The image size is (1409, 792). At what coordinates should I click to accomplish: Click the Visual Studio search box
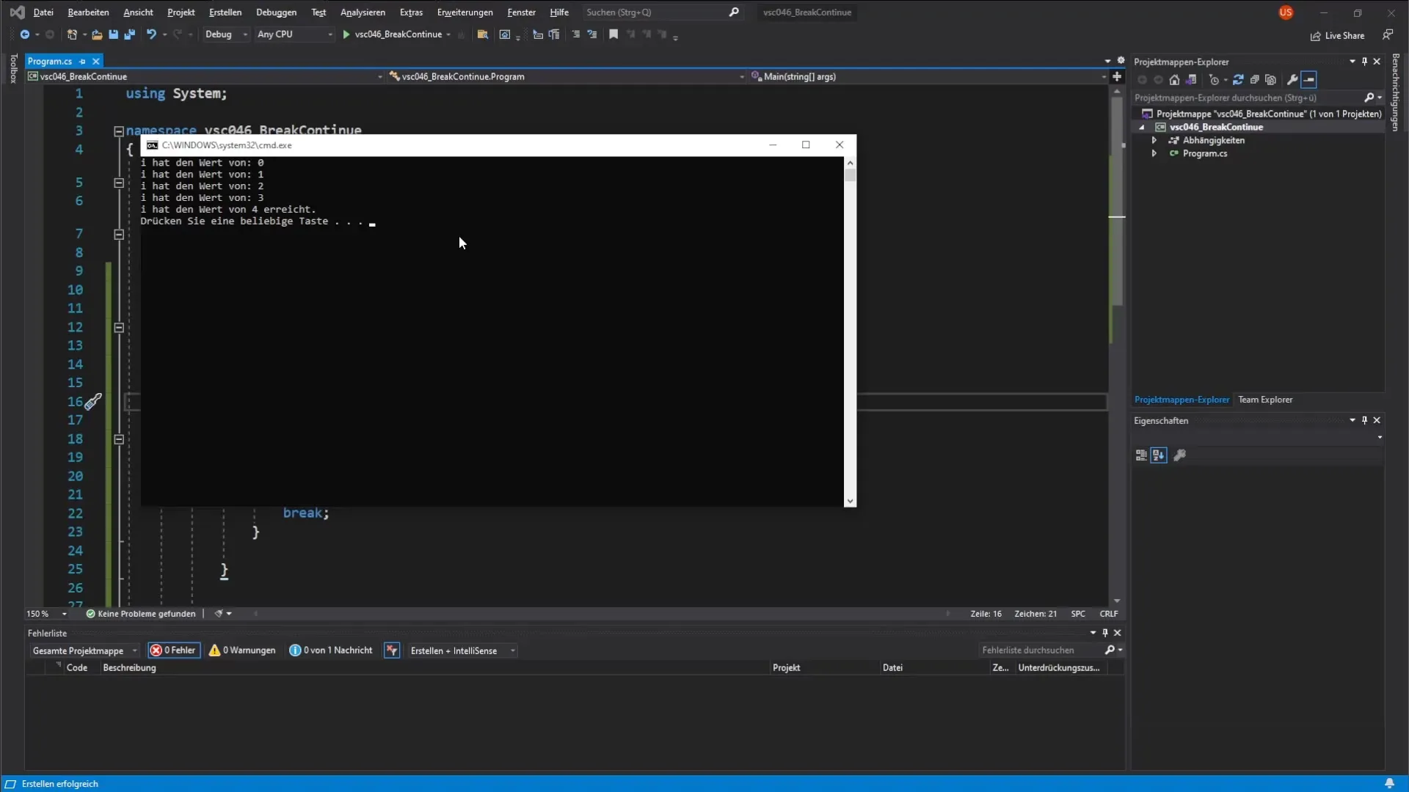click(x=662, y=12)
